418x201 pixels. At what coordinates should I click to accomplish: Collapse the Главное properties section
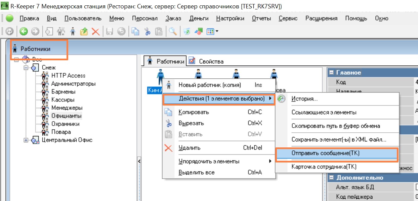coord(331,73)
